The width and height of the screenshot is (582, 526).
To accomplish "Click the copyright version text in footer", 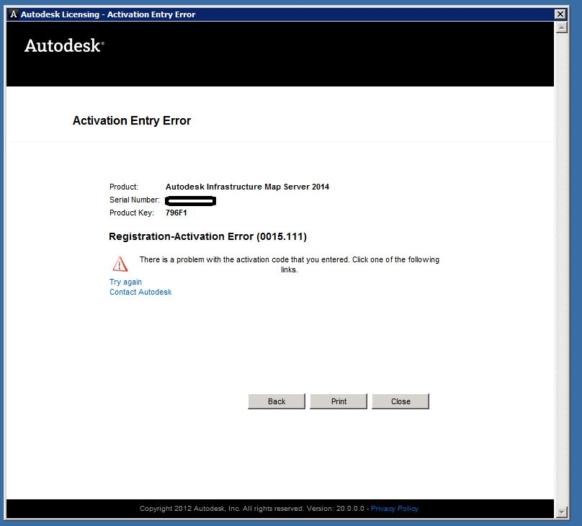I will (252, 509).
